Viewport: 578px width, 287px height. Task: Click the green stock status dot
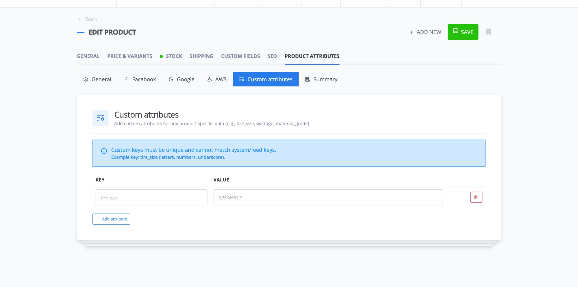pyautogui.click(x=161, y=56)
